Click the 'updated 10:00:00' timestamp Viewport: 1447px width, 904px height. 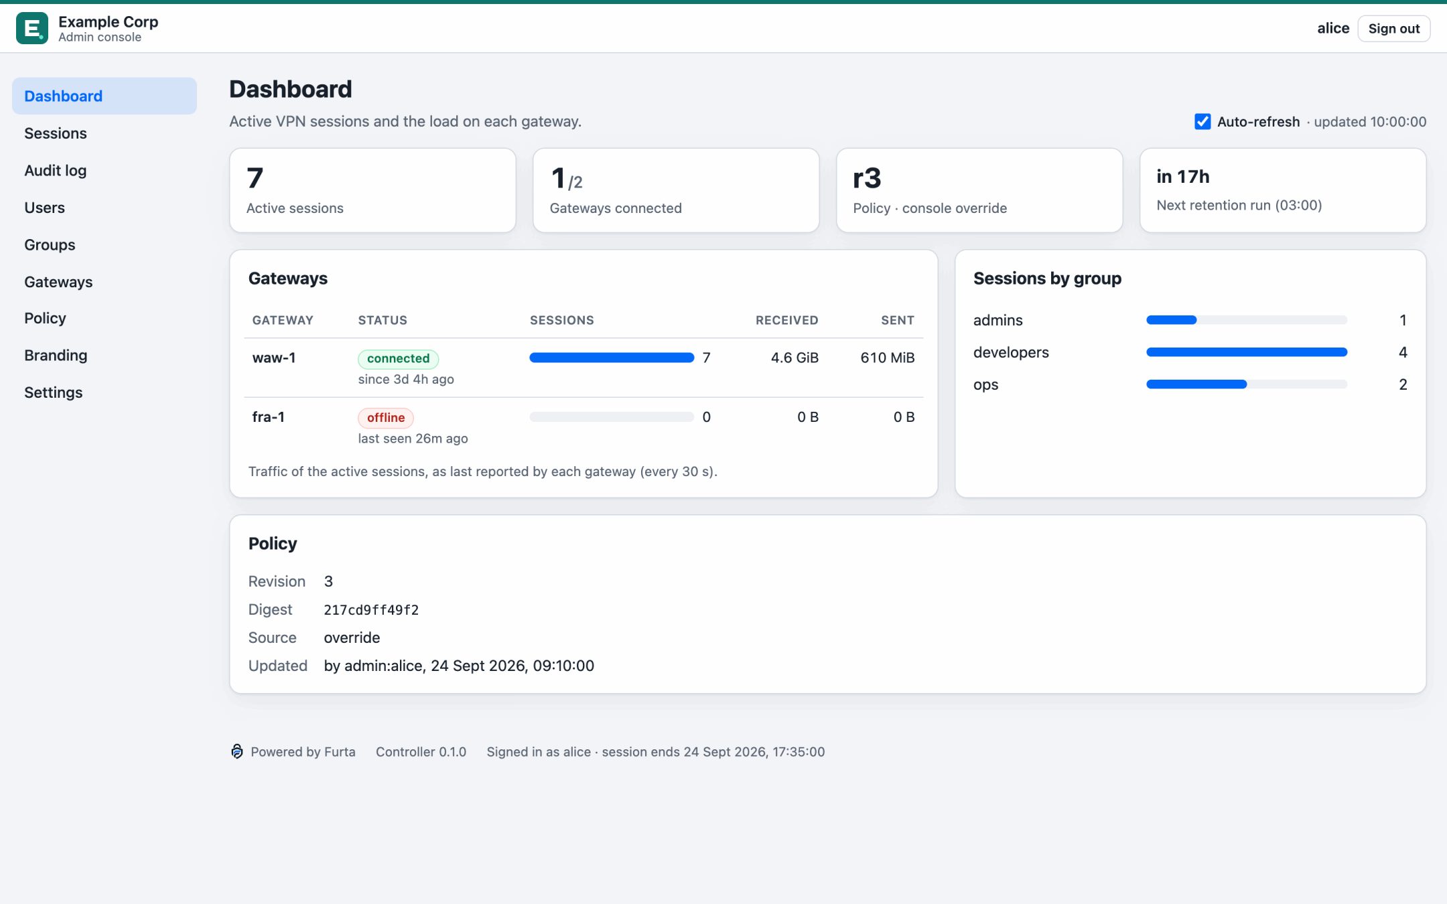pyautogui.click(x=1370, y=122)
